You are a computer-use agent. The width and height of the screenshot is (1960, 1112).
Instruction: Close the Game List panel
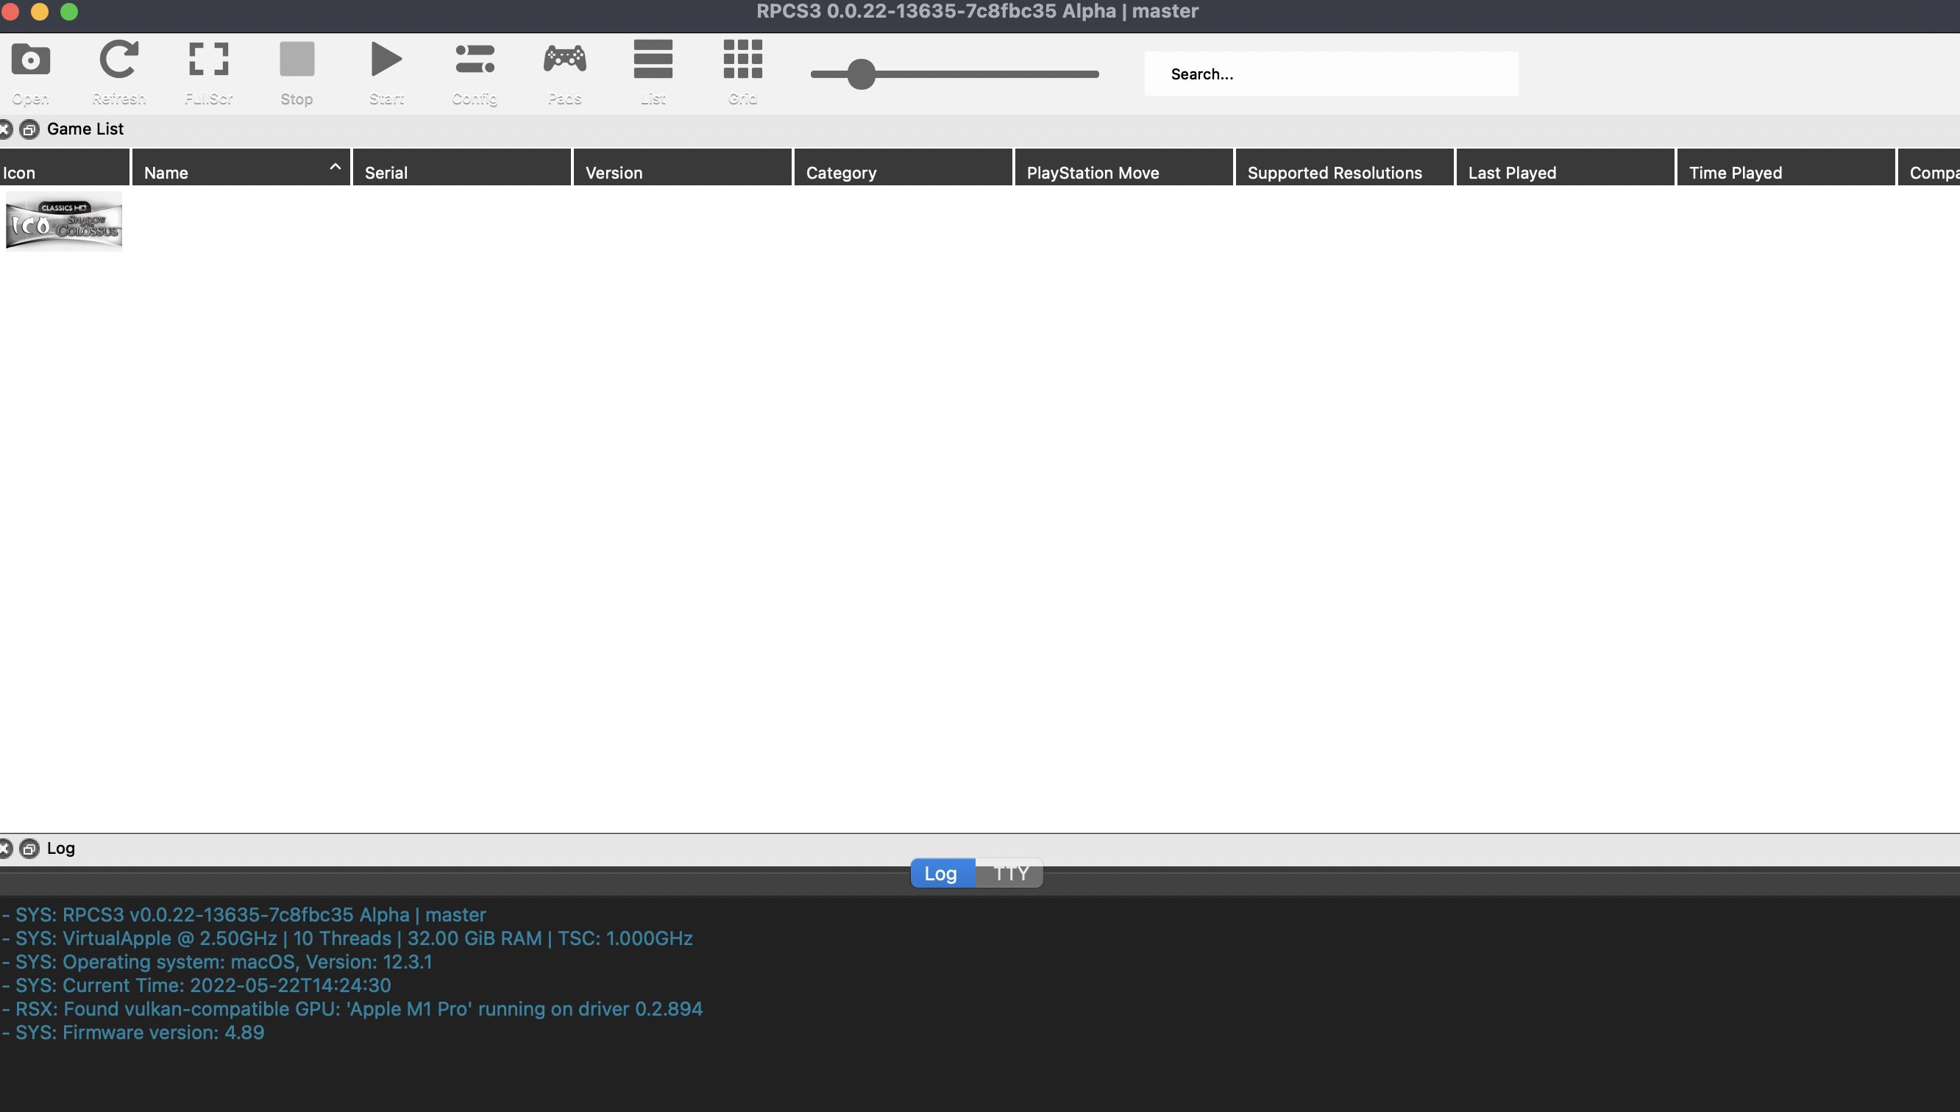[x=7, y=129]
